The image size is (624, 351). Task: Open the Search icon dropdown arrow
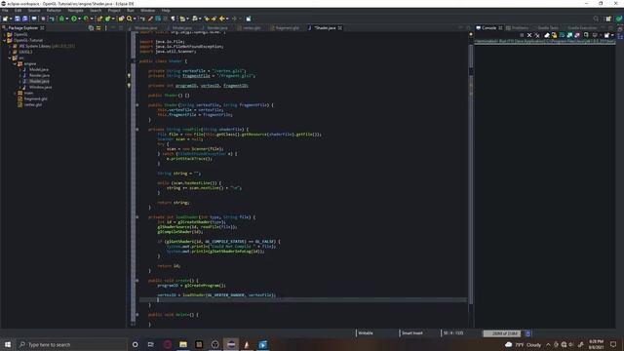tap(135, 19)
